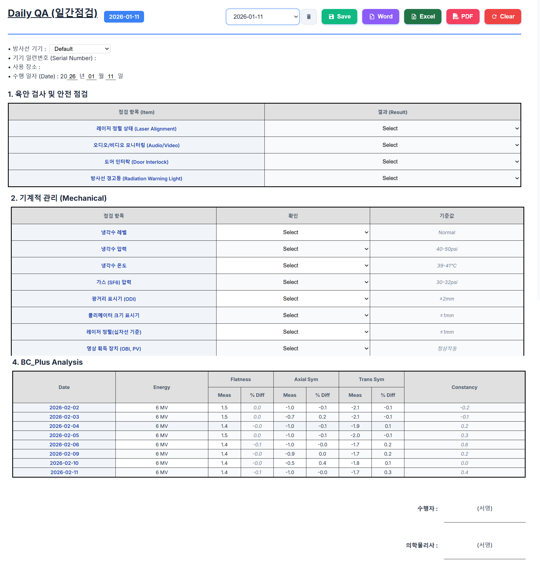Viewport: 540px width, 569px height.
Task: Click the 2026-02-10 date cell
Action: coord(64,463)
